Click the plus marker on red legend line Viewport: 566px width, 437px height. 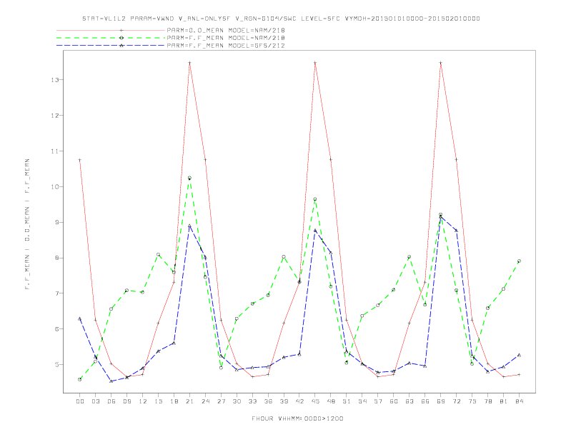coord(121,30)
